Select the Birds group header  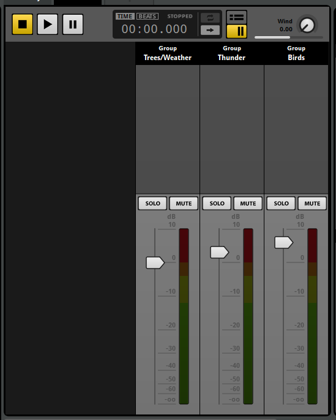pos(296,53)
